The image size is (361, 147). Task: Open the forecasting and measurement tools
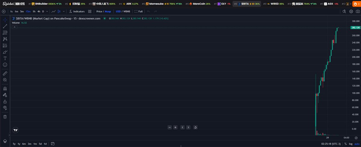point(5,46)
